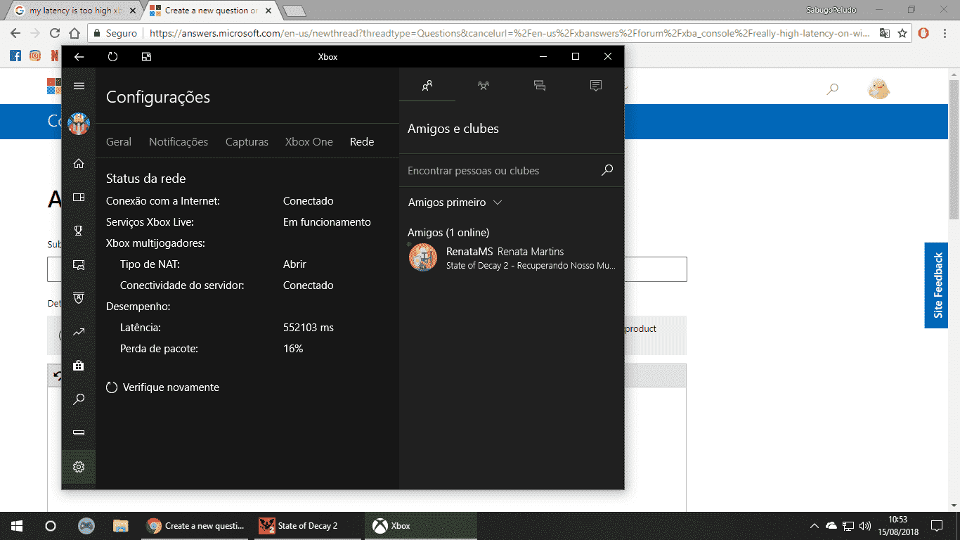Open the Action Center notification icon
The width and height of the screenshot is (960, 540).
tap(936, 526)
